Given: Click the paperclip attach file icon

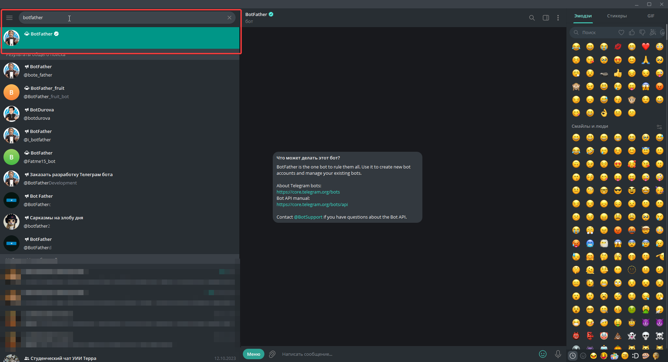Looking at the screenshot, I should (x=272, y=354).
